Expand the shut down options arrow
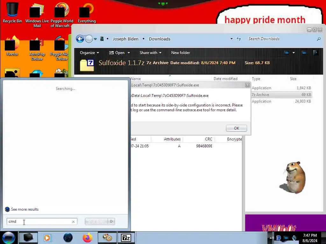Viewport: 326px width, 244px height. pos(111,221)
